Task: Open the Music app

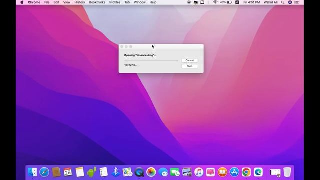Action: 199,172
